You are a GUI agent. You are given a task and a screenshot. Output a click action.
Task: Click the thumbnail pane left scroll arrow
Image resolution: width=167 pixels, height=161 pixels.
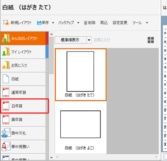pos(57,157)
